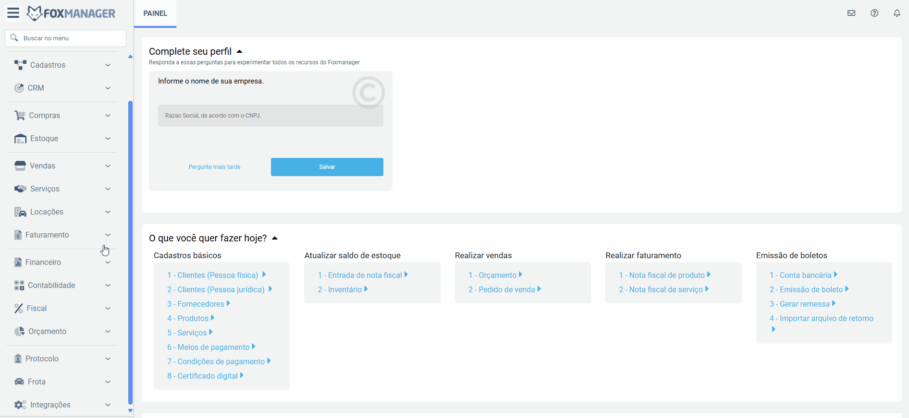Viewport: 909px width, 418px height.
Task: Click the Compras shopping cart icon
Action: 20,115
